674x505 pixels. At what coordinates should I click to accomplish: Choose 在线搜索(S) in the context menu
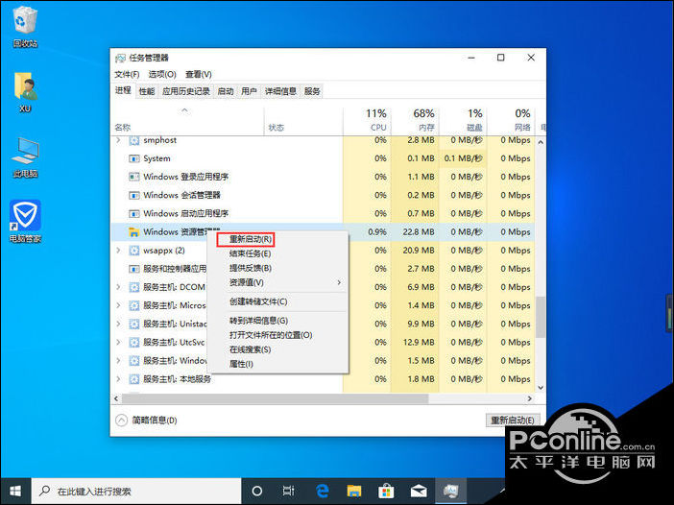pyautogui.click(x=250, y=349)
